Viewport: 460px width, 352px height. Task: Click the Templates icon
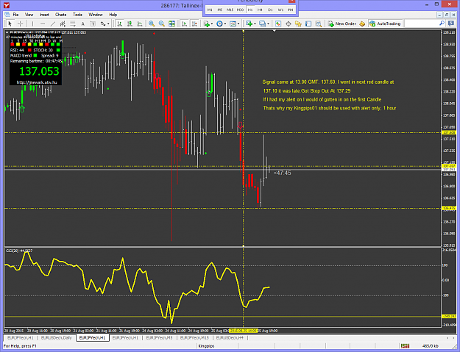233,24
